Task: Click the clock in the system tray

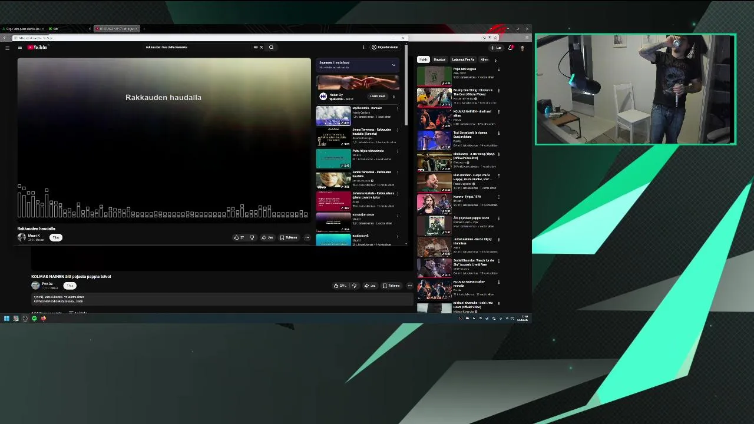Action: pyautogui.click(x=523, y=319)
